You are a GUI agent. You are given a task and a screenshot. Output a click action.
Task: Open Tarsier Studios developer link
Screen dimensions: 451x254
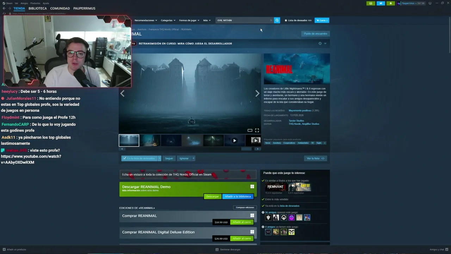(x=296, y=121)
